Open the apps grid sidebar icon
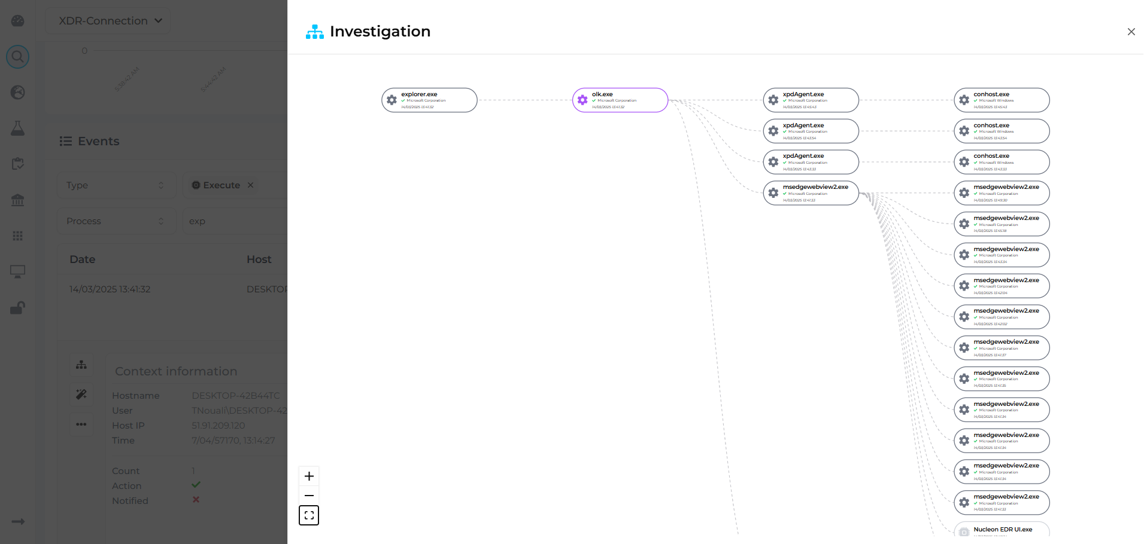Viewport: 1144px width, 544px height. (x=18, y=236)
